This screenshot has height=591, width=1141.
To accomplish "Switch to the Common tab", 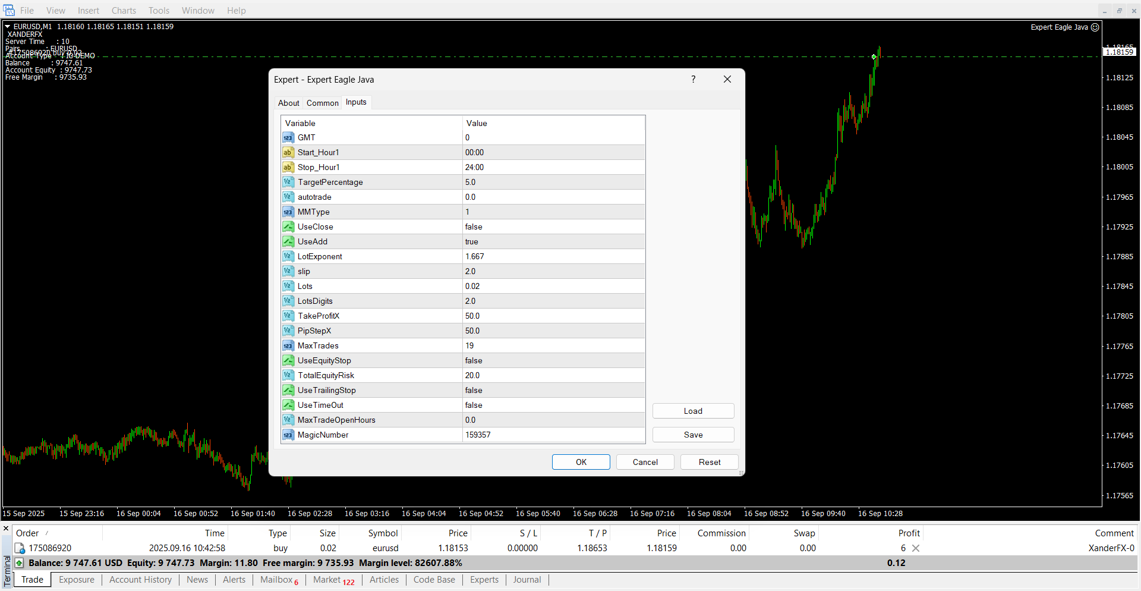I will click(x=322, y=103).
